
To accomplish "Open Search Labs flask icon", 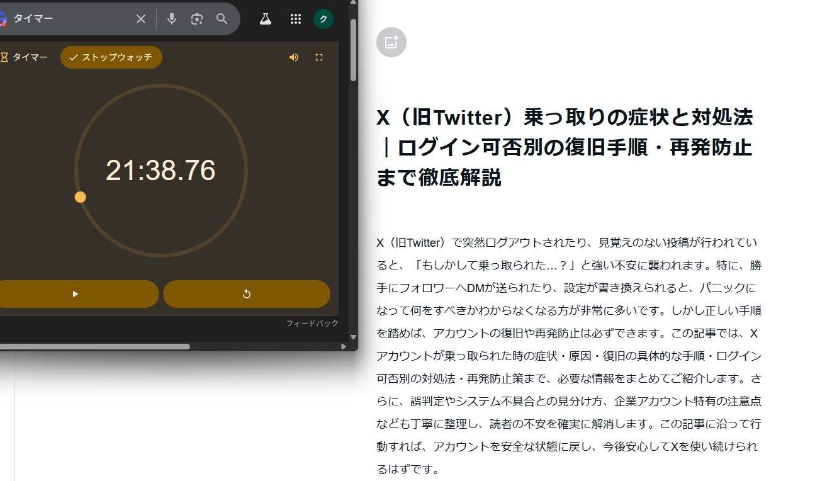I will pyautogui.click(x=266, y=19).
